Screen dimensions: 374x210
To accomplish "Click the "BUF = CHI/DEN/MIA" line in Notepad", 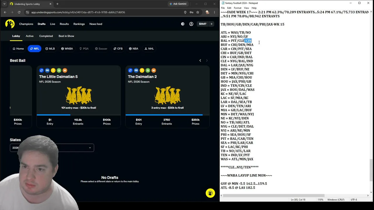I will pos(237,45).
